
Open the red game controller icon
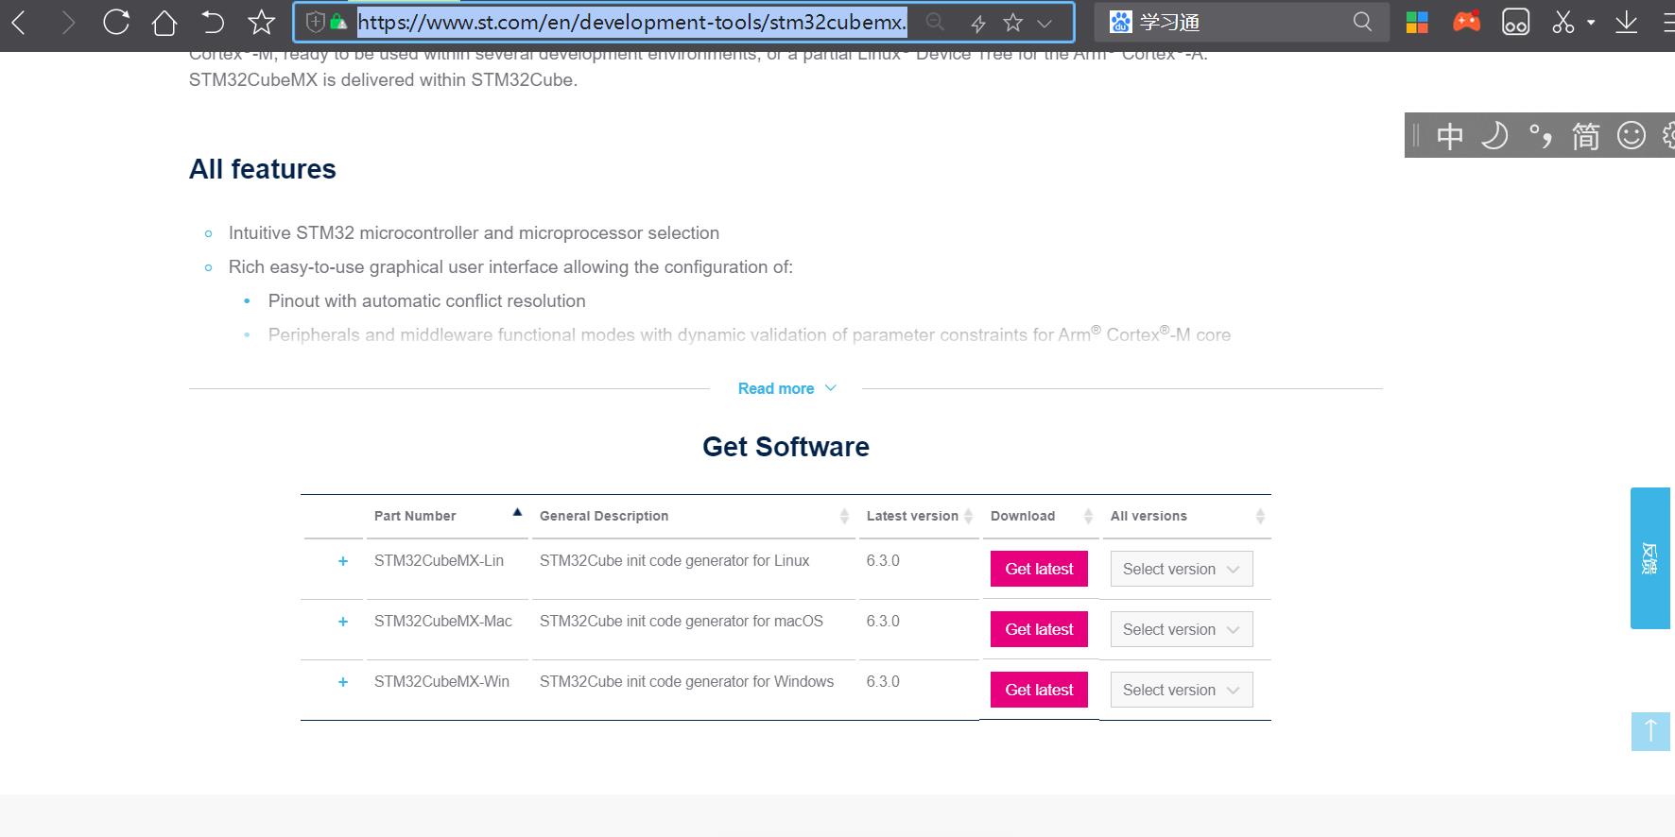point(1467,22)
